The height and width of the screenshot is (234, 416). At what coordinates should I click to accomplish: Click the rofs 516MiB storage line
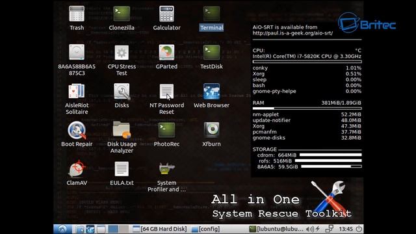coord(310,161)
